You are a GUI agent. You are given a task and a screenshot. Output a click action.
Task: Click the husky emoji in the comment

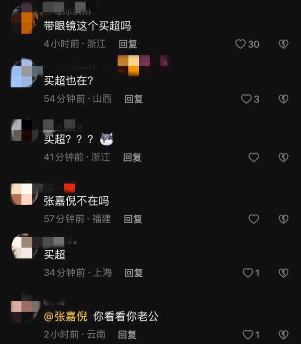click(x=107, y=139)
